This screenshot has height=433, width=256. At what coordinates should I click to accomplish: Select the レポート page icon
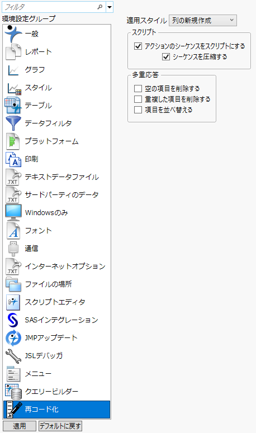click(x=13, y=51)
